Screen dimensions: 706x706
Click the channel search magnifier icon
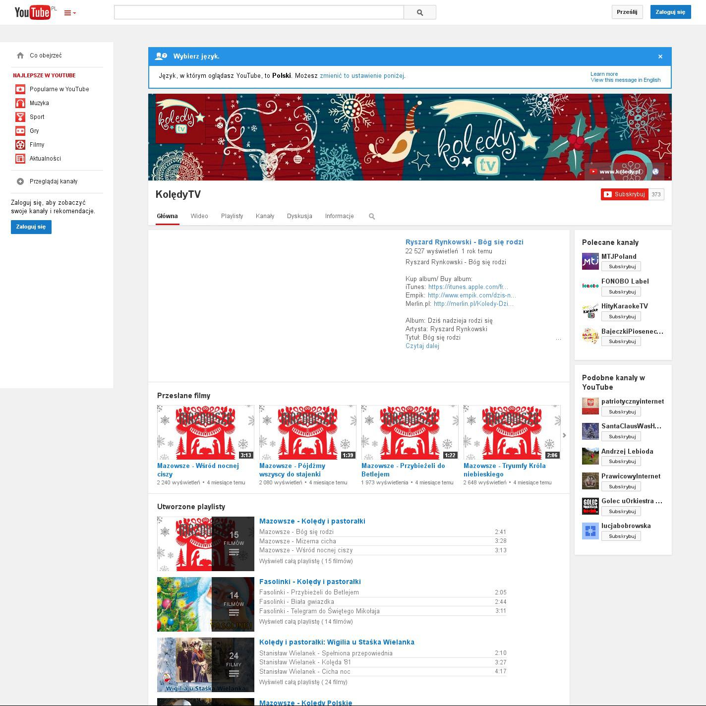pyautogui.click(x=372, y=216)
